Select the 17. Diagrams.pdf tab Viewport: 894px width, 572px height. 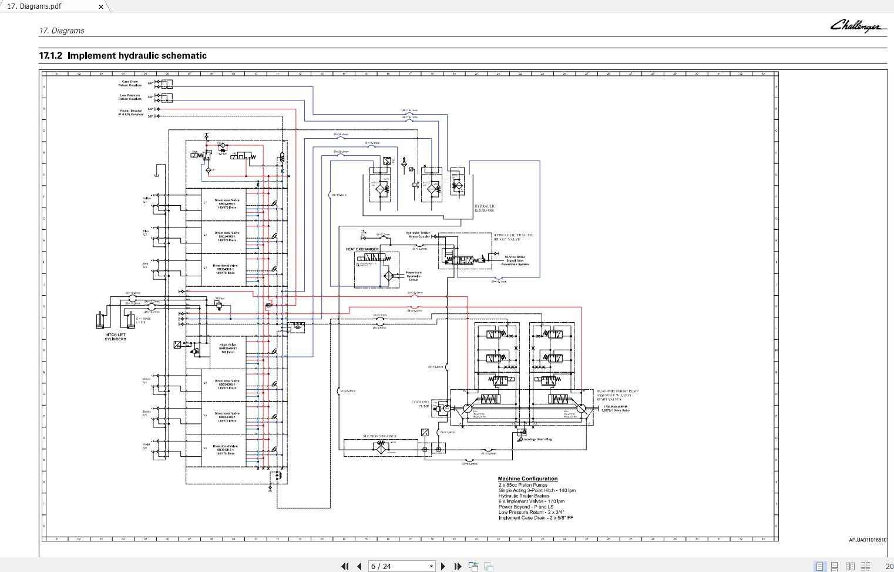coord(35,6)
